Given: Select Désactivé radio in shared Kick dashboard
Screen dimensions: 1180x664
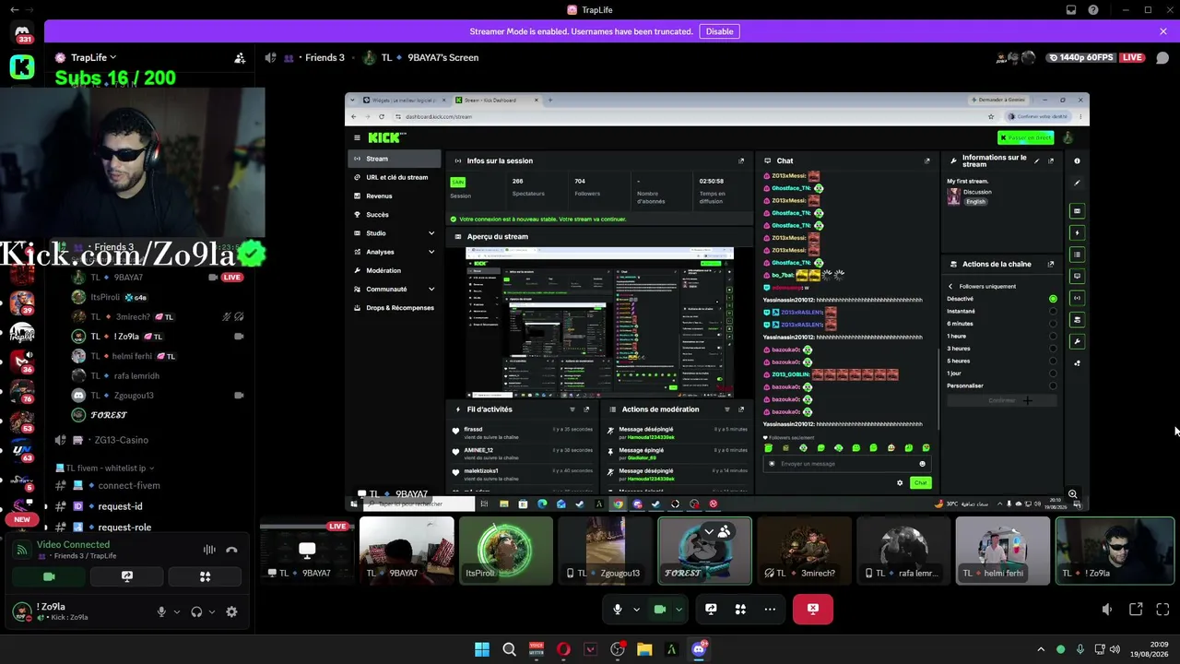Looking at the screenshot, I should (1053, 299).
